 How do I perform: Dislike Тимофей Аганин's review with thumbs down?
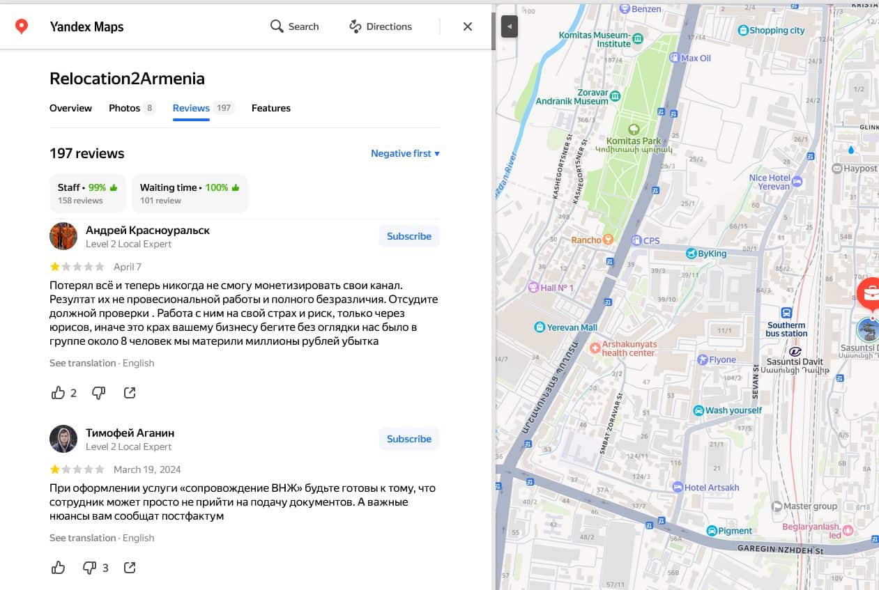pos(89,568)
